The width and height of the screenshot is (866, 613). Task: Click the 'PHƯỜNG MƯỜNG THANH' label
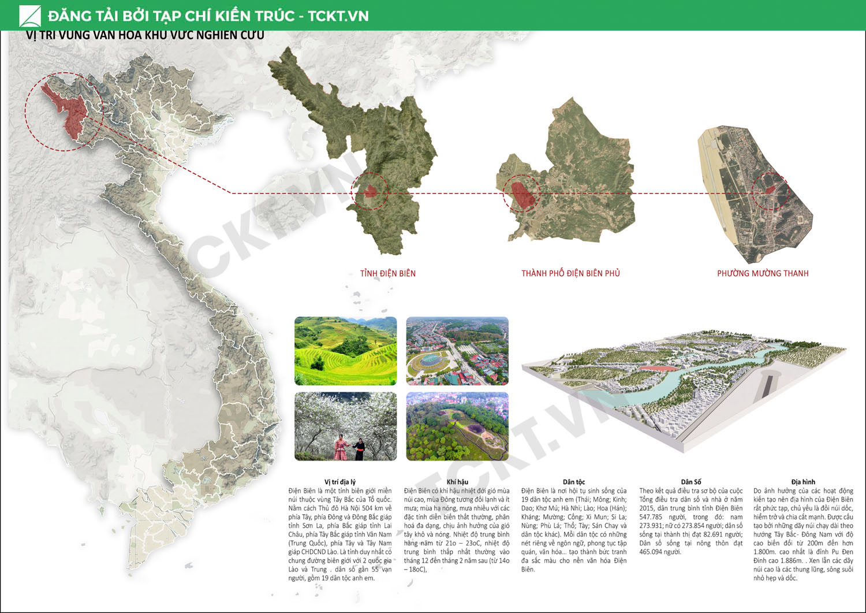coord(763,273)
